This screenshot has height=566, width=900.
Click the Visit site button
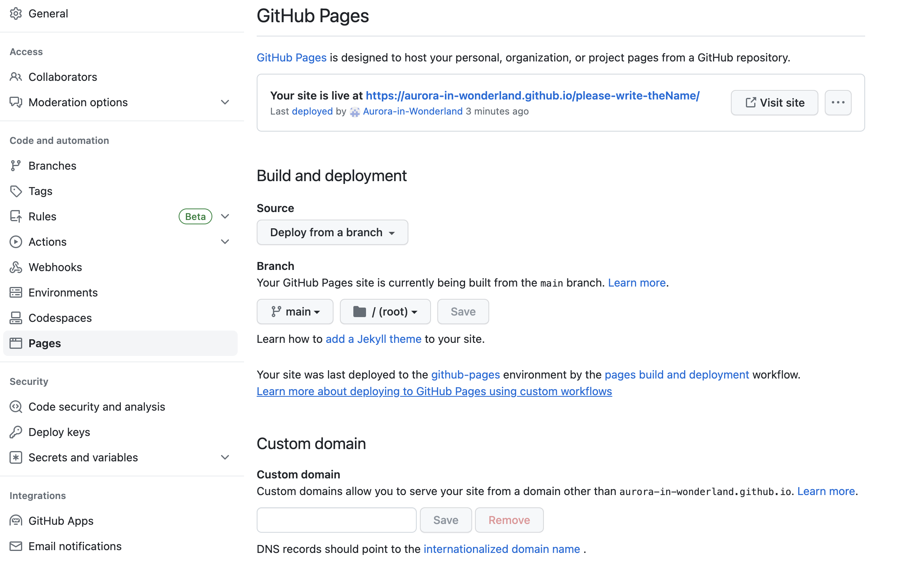coord(774,103)
